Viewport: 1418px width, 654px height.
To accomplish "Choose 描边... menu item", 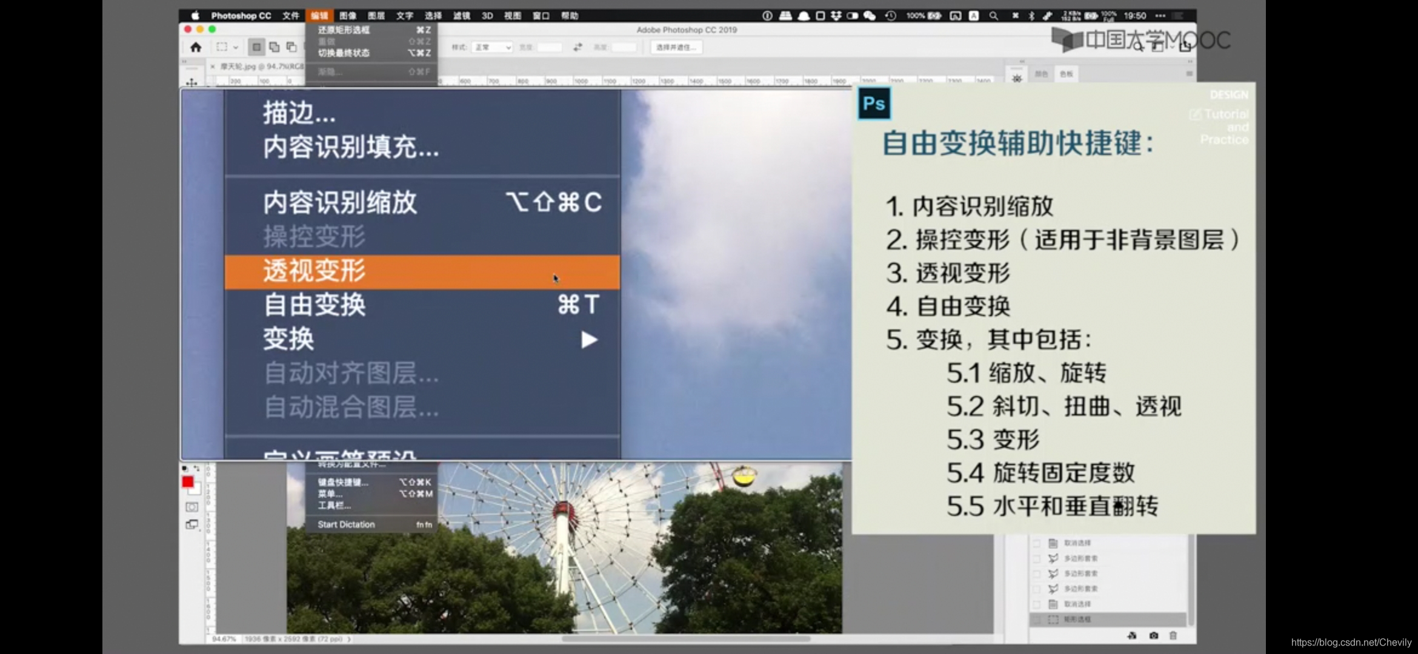I will [x=422, y=113].
